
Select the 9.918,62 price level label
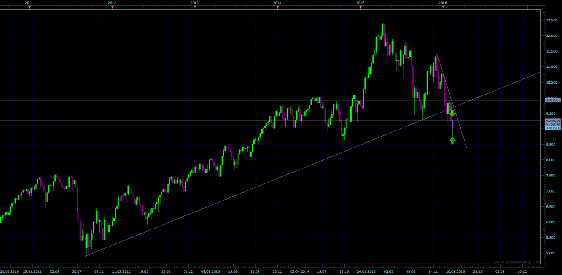click(x=553, y=100)
